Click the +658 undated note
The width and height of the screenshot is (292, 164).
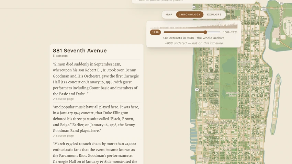point(194,43)
